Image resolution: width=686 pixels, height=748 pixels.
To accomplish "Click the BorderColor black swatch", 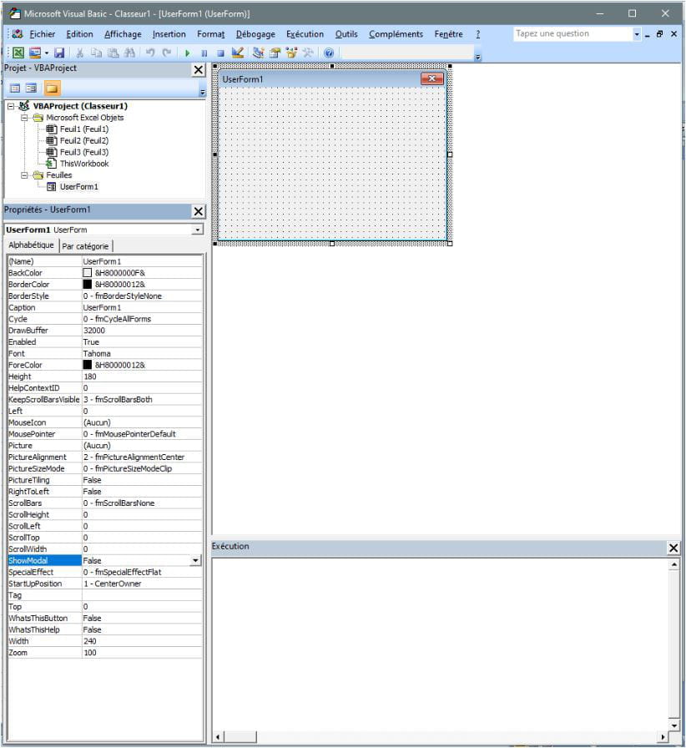I will tap(88, 285).
